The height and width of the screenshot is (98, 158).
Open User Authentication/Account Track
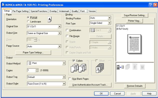pos(90,85)
